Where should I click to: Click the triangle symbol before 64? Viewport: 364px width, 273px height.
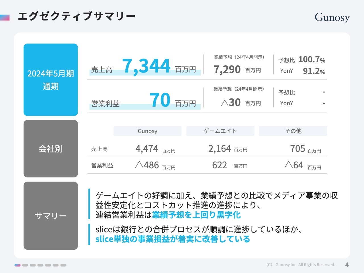(288, 165)
